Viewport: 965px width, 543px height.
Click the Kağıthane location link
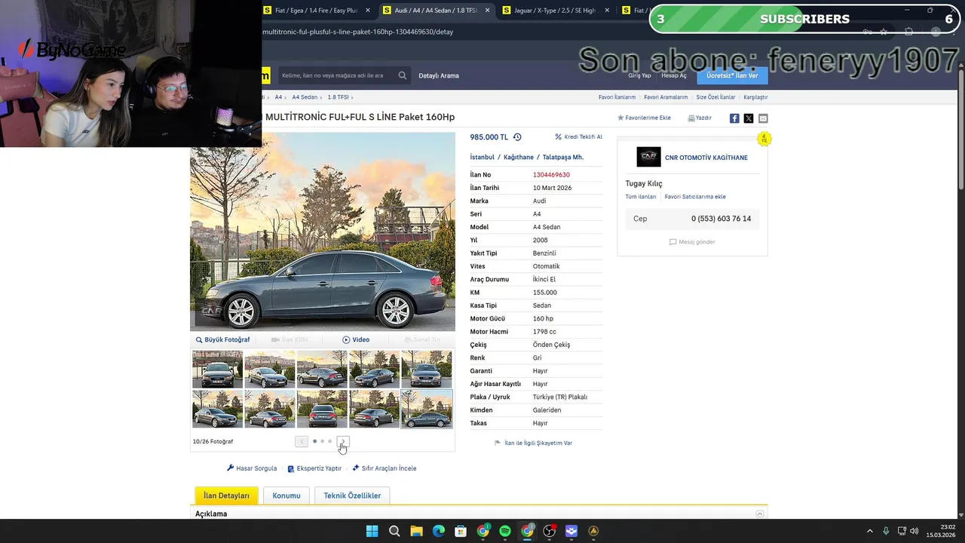[519, 158]
